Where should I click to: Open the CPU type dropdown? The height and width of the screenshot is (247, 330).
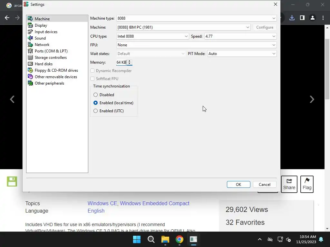152,36
